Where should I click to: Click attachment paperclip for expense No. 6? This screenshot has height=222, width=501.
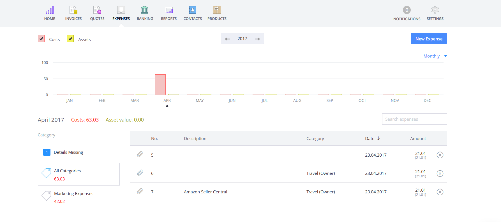pos(140,173)
